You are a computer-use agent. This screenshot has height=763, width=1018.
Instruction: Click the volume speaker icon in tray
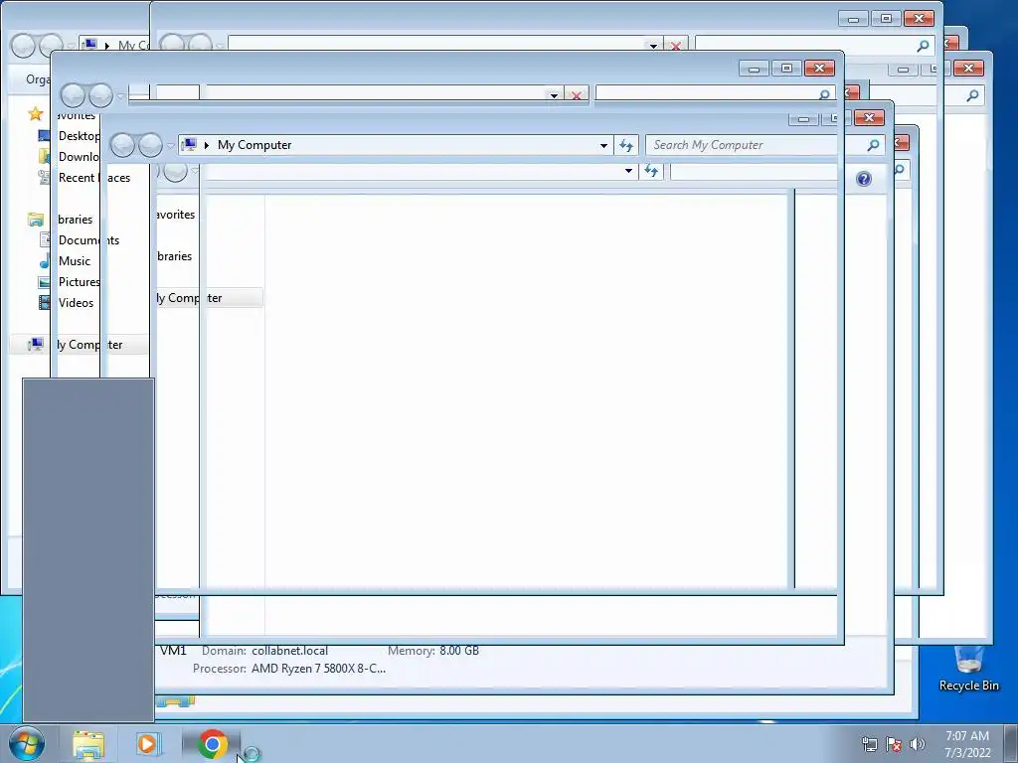pyautogui.click(x=917, y=744)
